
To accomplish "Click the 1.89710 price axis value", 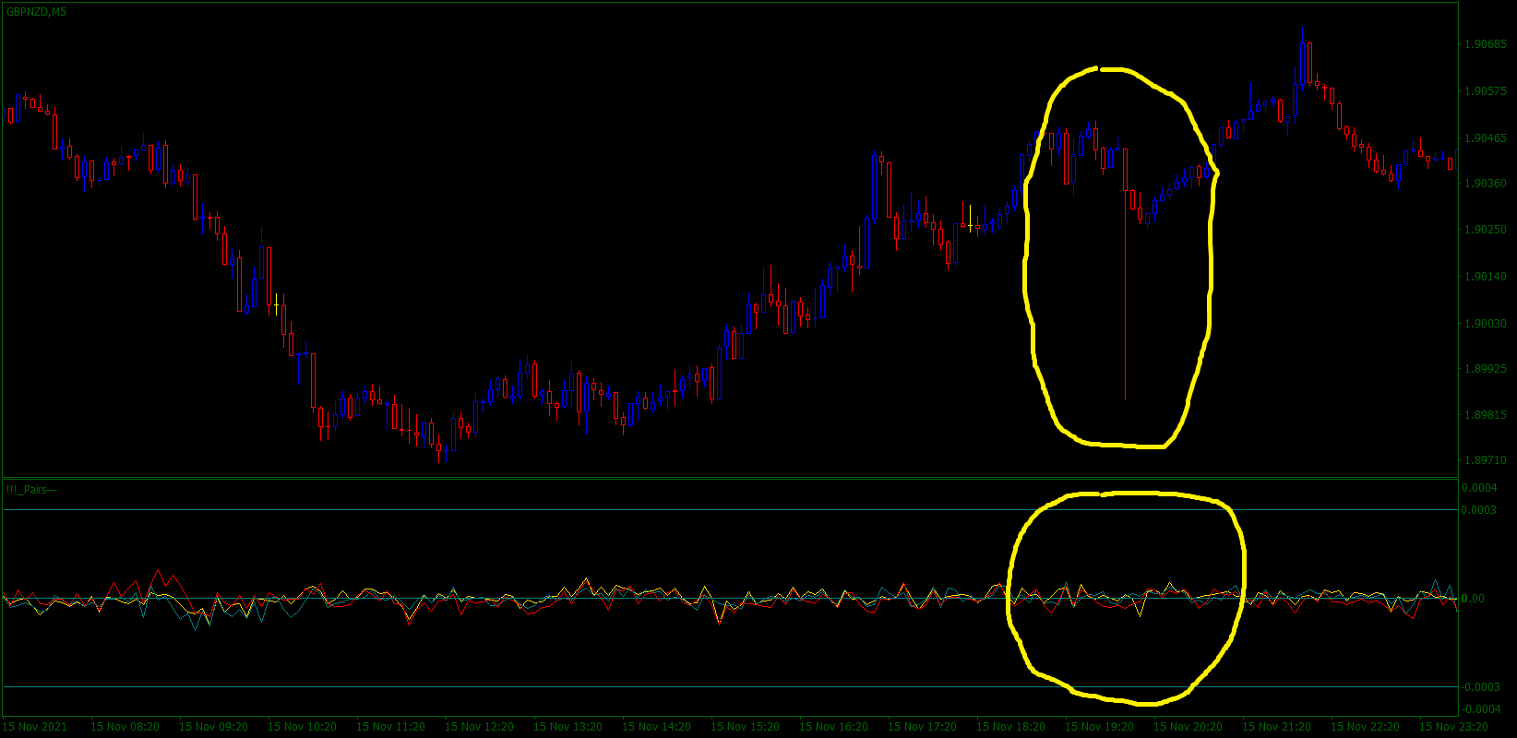I will click(1487, 459).
